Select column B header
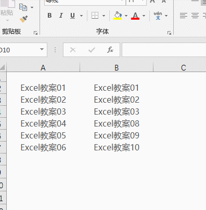The width and height of the screenshot is (206, 210). (117, 67)
